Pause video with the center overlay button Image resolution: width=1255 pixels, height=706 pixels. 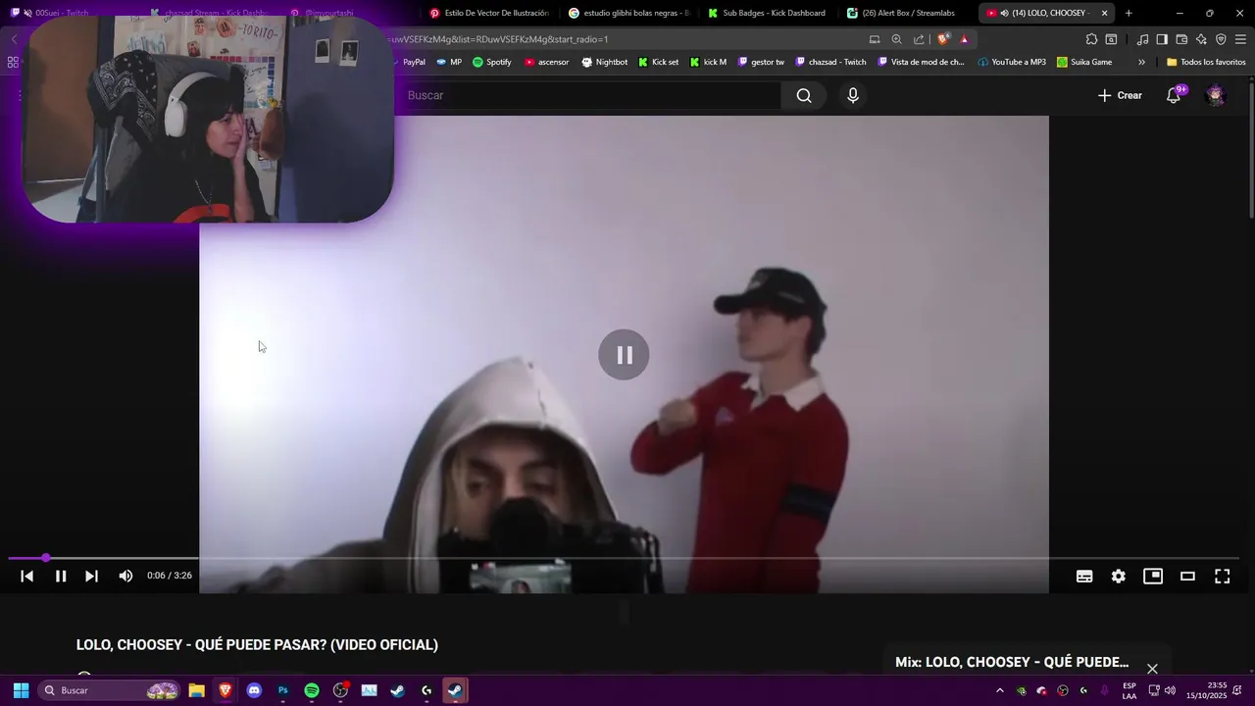(x=624, y=355)
